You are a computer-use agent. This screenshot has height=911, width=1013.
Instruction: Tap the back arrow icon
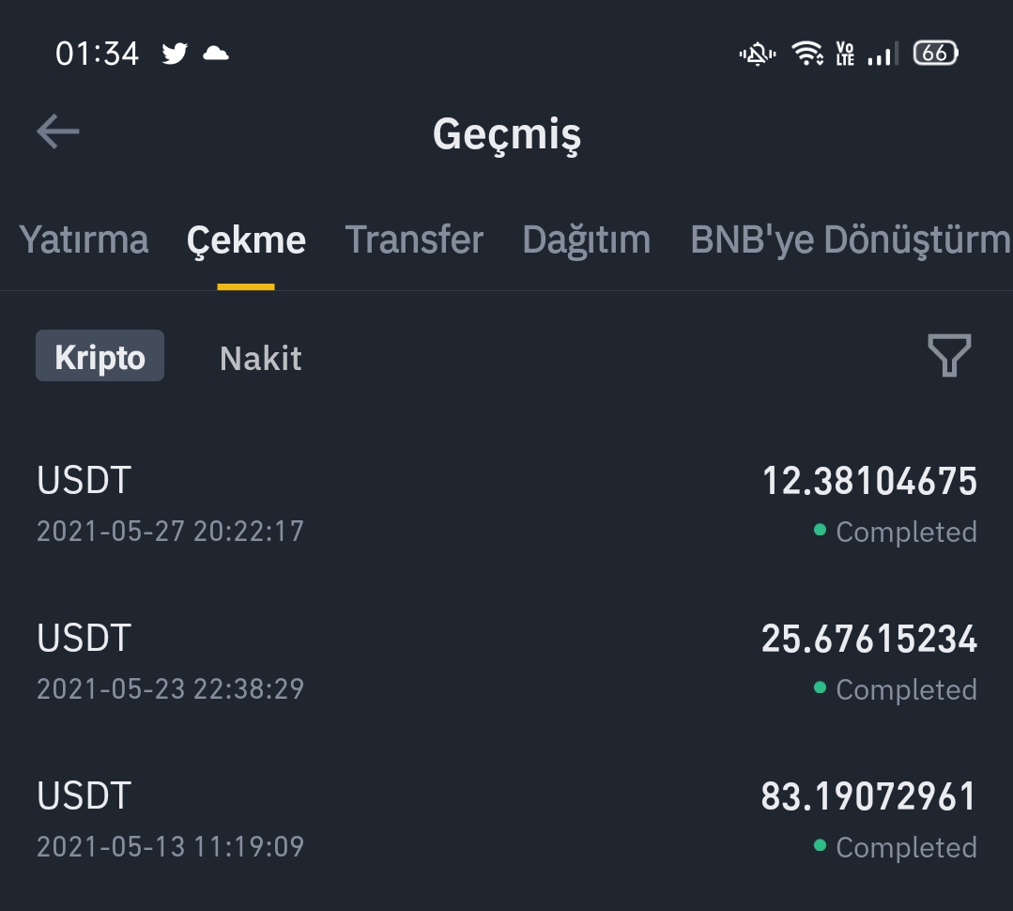(x=58, y=132)
